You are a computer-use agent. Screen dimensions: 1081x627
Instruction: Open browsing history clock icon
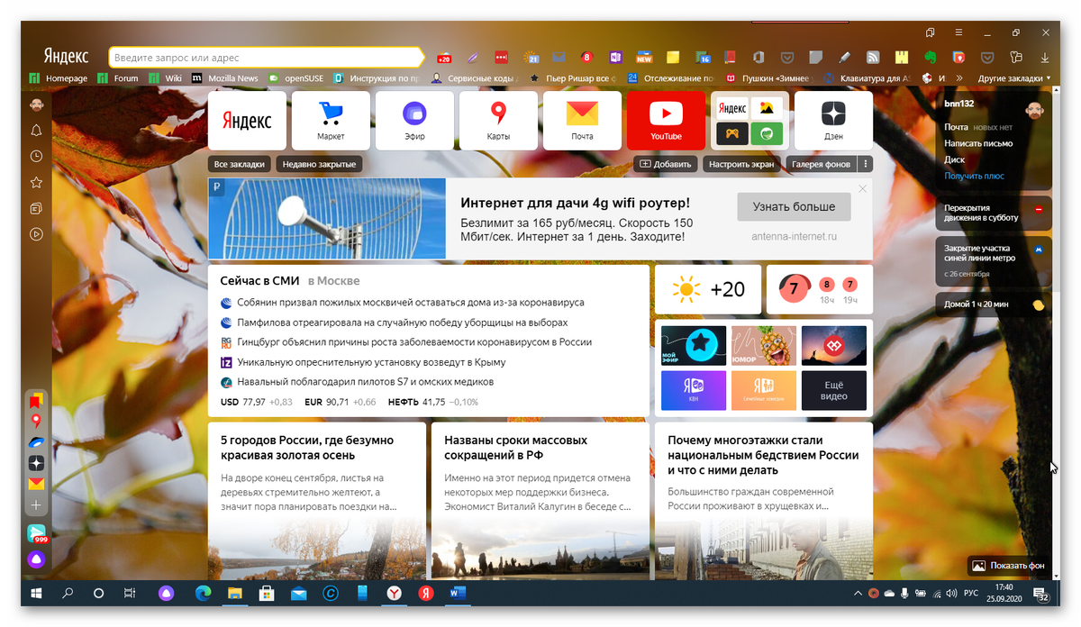(x=36, y=156)
